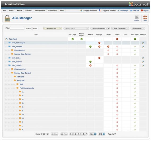
Task: Click the Root Asset wrench icon
Action: coord(6,39)
